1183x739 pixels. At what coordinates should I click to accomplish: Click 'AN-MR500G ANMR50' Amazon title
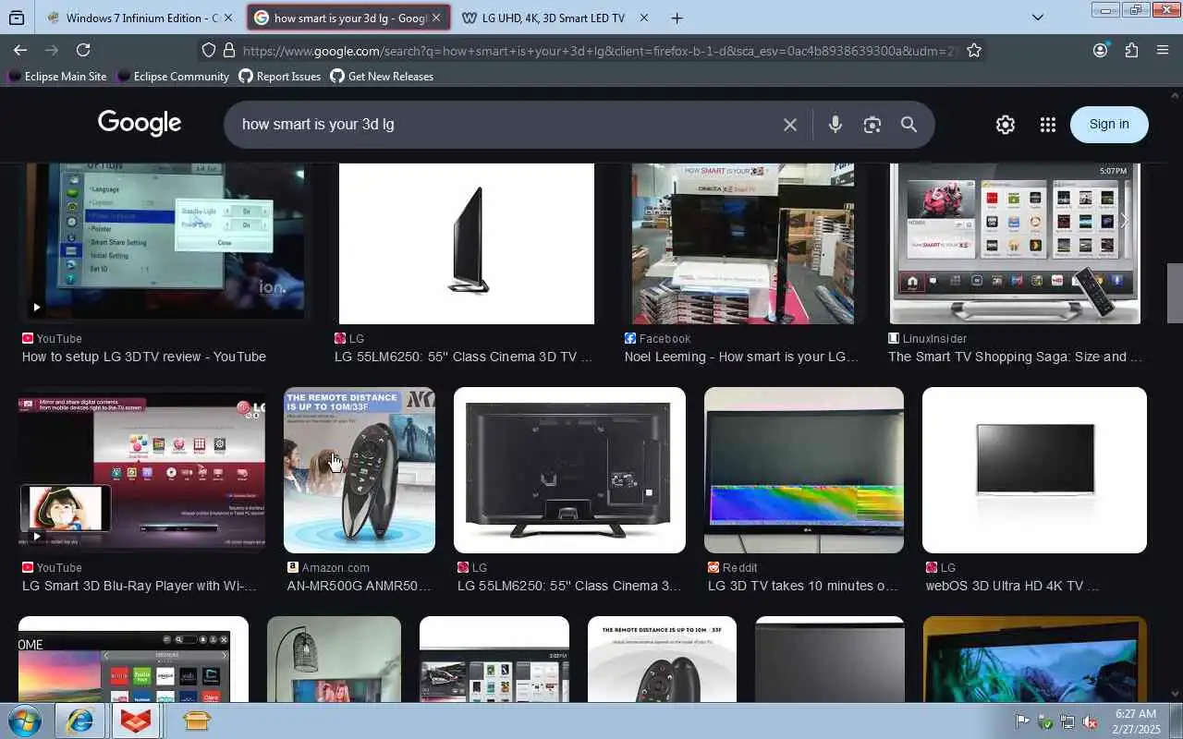point(359,586)
